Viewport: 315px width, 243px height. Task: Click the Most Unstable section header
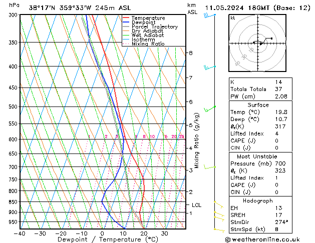(258, 156)
